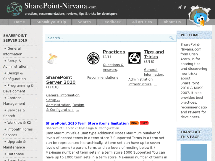Select Workflow & K2 in left sidebar

[x=19, y=123]
